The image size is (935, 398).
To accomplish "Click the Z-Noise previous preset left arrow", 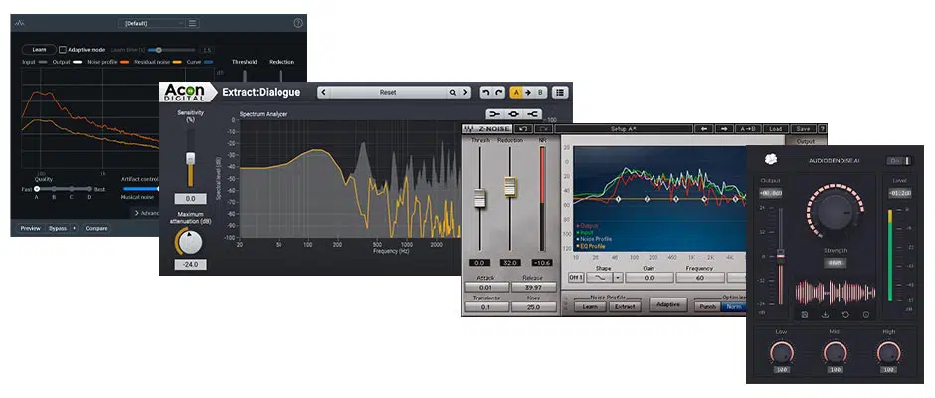I will (703, 129).
